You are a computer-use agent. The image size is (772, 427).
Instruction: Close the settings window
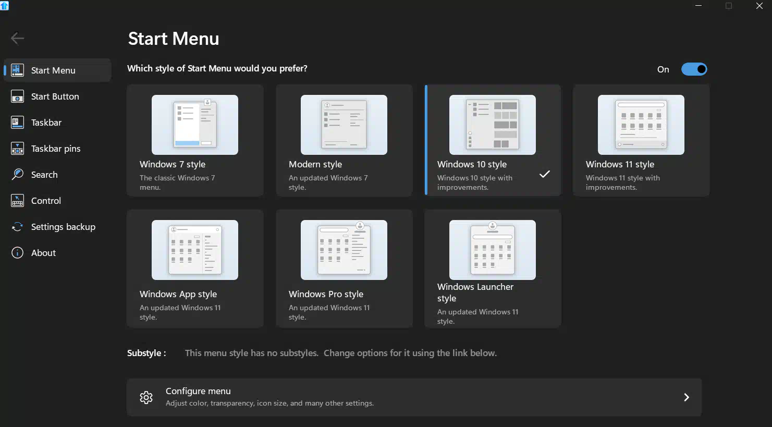click(759, 6)
